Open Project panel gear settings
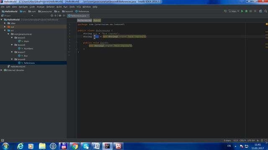The width and height of the screenshot is (268, 150). click(x=60, y=15)
